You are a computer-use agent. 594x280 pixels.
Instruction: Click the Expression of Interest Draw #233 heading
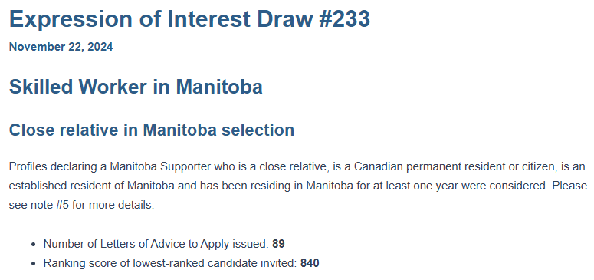pos(189,18)
